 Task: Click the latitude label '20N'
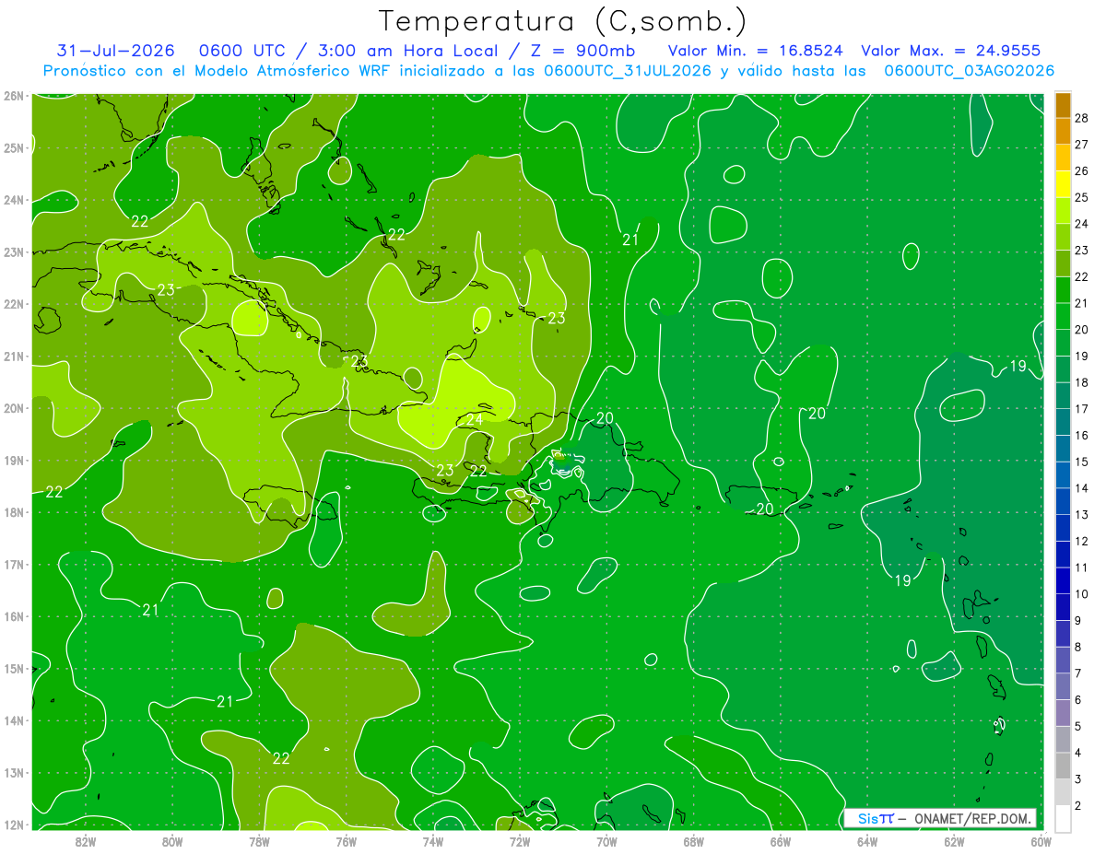coord(14,408)
